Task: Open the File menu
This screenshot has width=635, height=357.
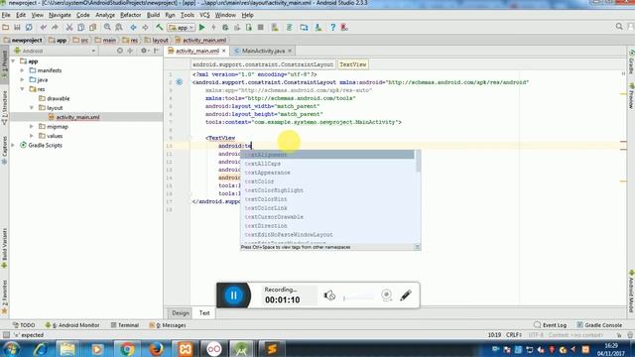Action: [6, 15]
